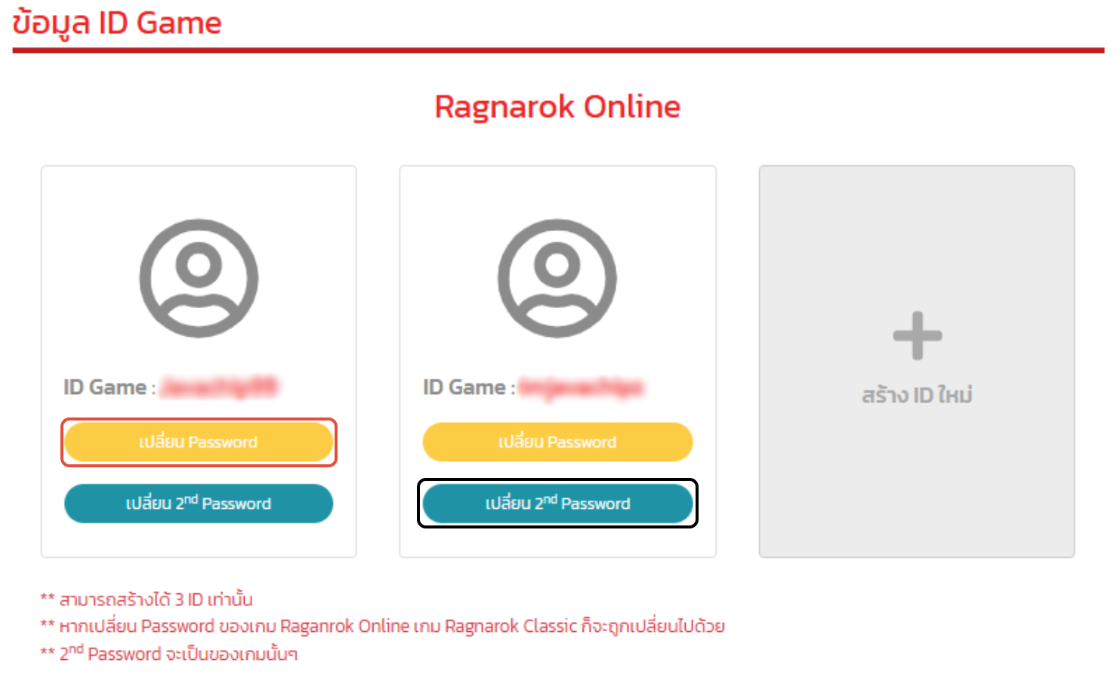This screenshot has width=1120, height=684.
Task: Click the second card's blurred ID Game value
Action: [x=582, y=387]
